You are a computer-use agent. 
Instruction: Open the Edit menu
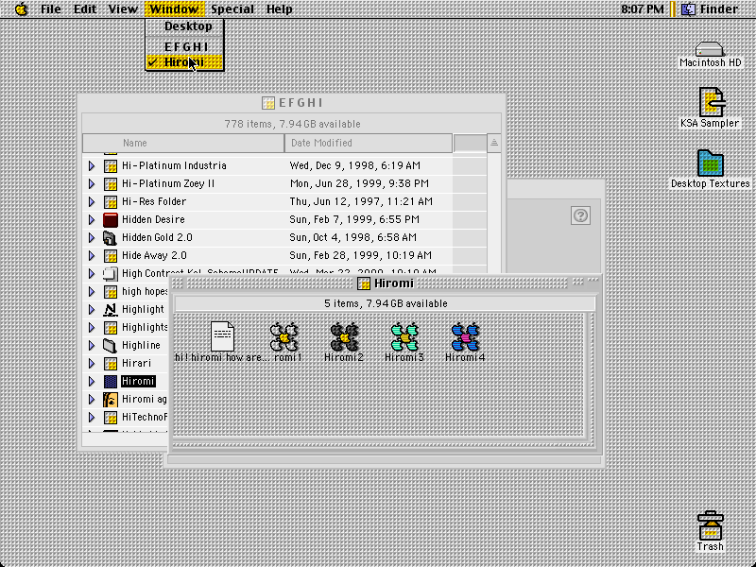[x=85, y=9]
